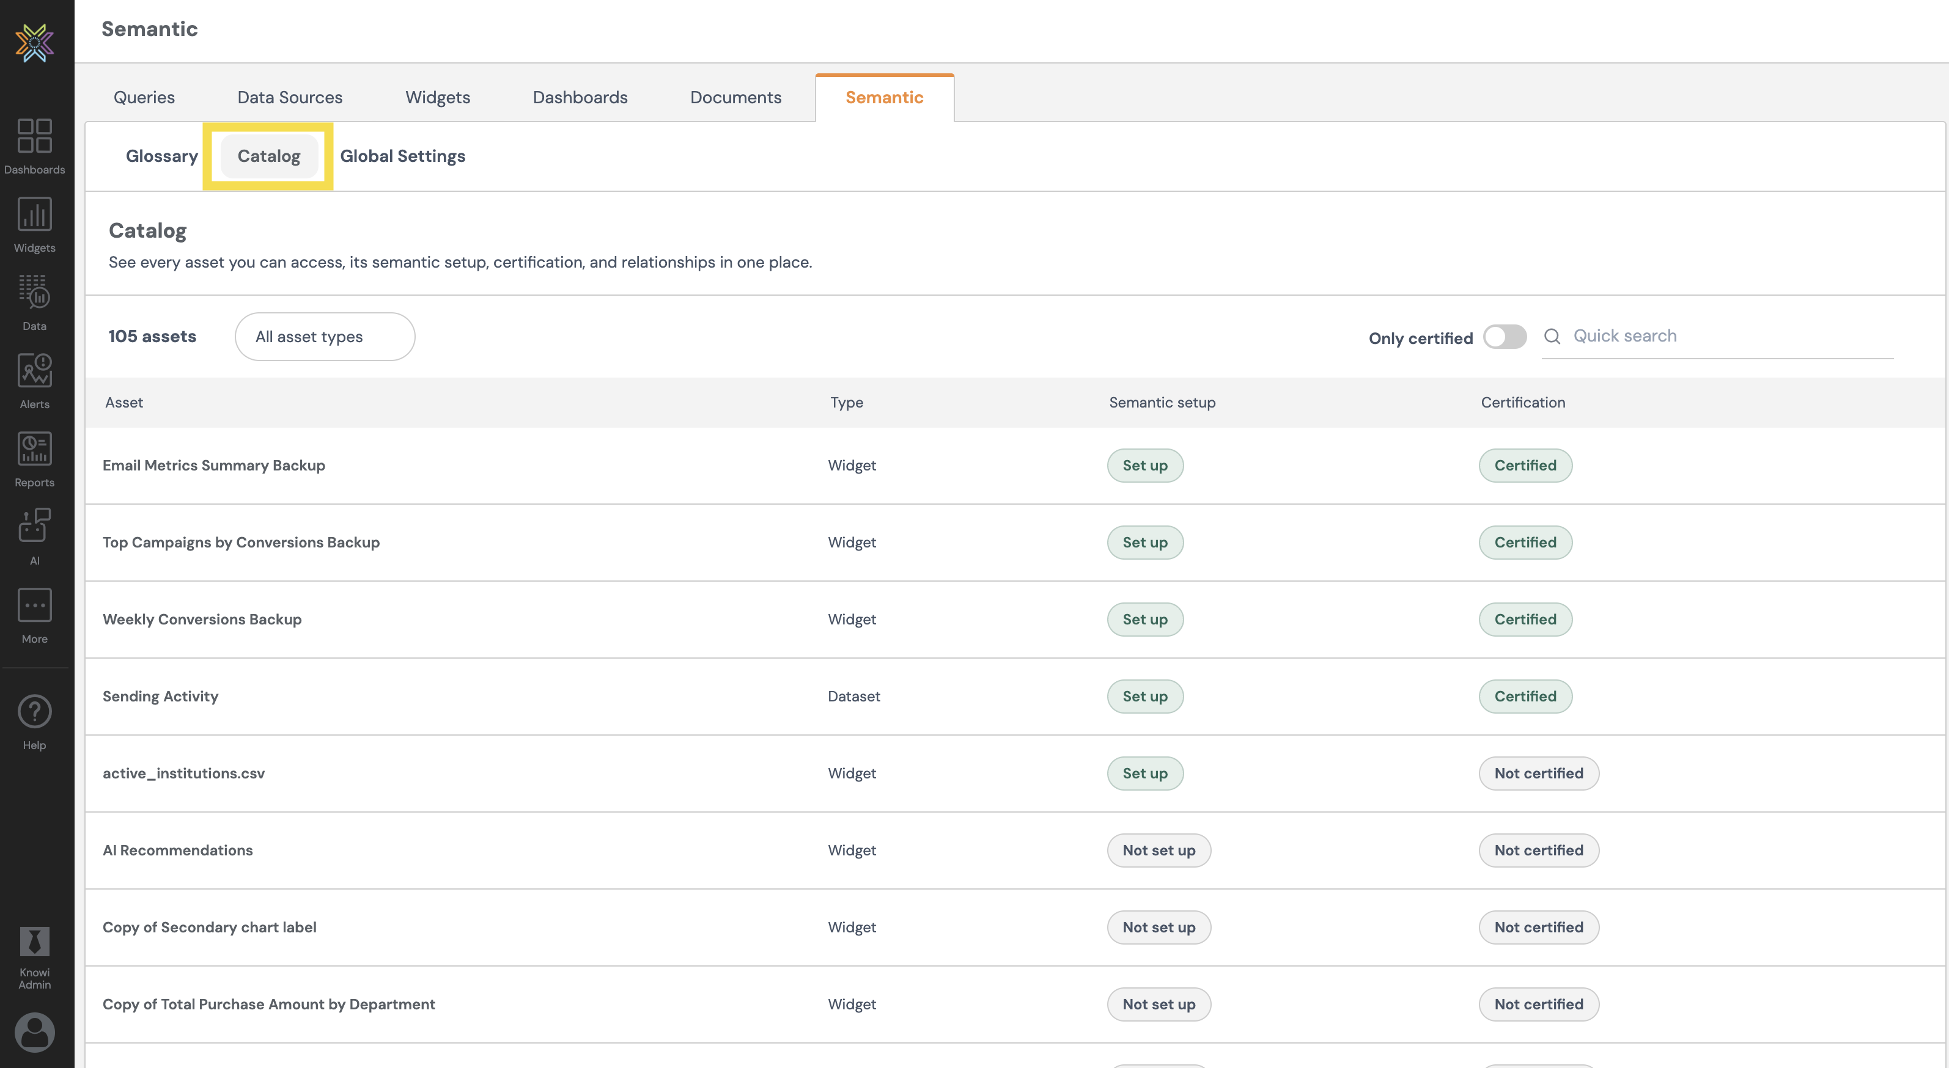The width and height of the screenshot is (1949, 1068).
Task: Click the Semantic setup column header
Action: (x=1162, y=403)
